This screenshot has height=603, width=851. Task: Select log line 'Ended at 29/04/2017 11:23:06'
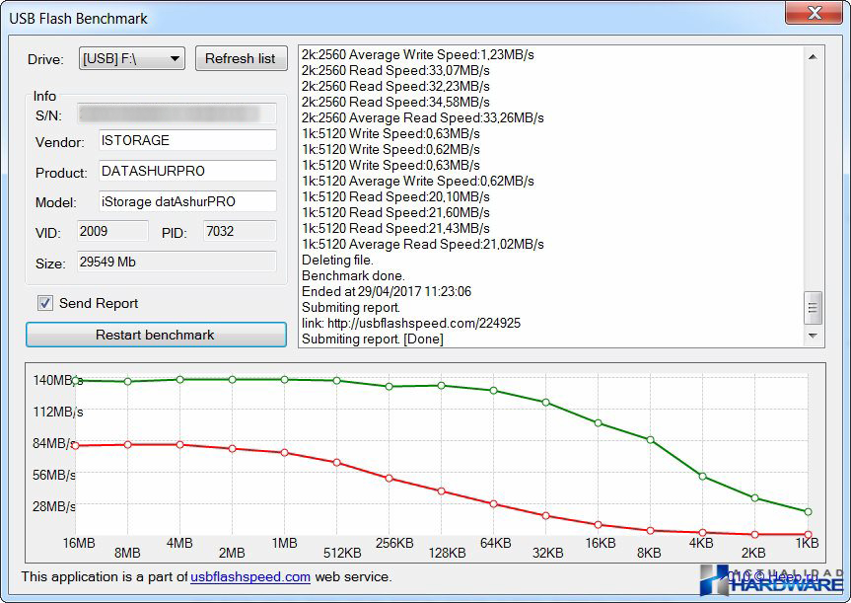pos(387,292)
